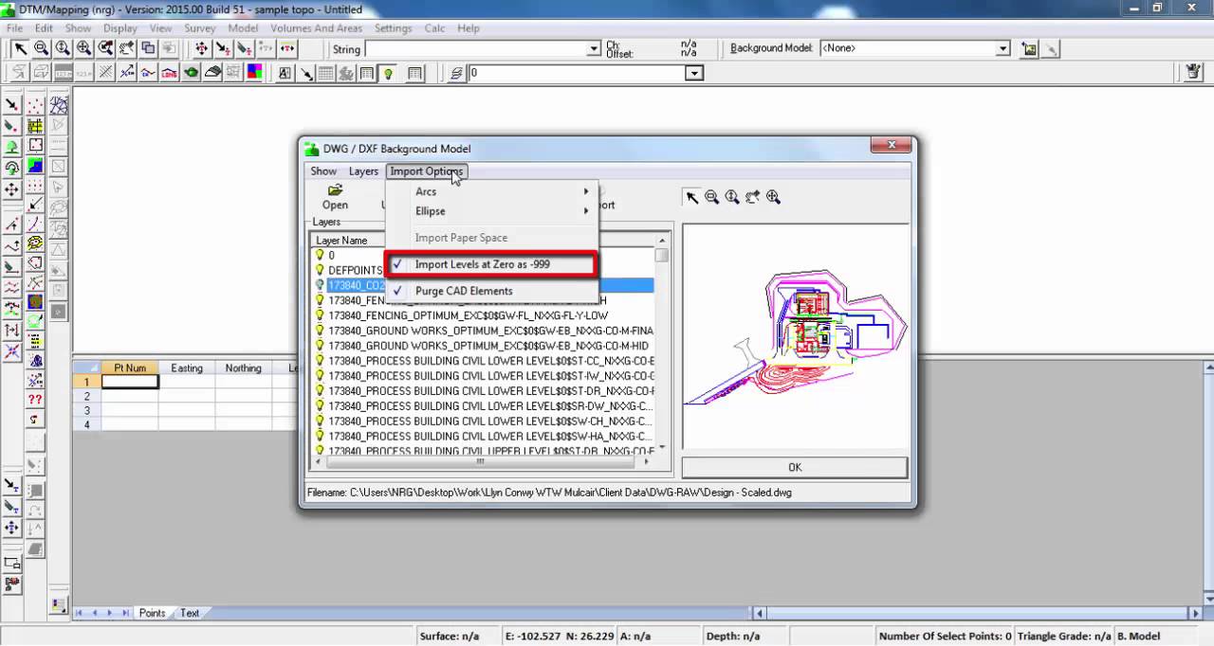Toggle visibility bulb for layer 0
The height and width of the screenshot is (646, 1214).
[x=320, y=255]
